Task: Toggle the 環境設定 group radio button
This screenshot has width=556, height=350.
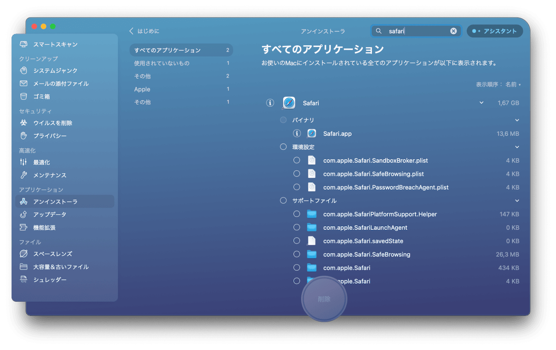Action: tap(283, 147)
